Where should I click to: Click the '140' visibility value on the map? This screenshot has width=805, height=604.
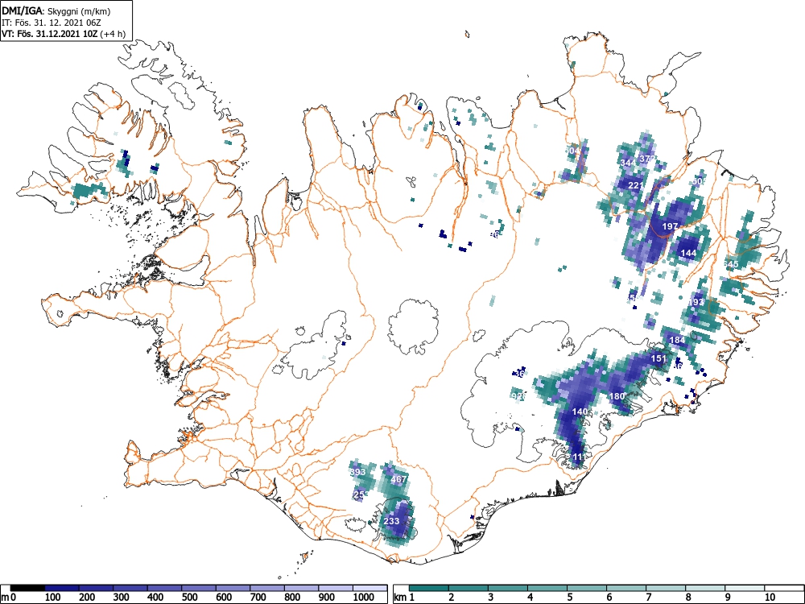point(580,412)
